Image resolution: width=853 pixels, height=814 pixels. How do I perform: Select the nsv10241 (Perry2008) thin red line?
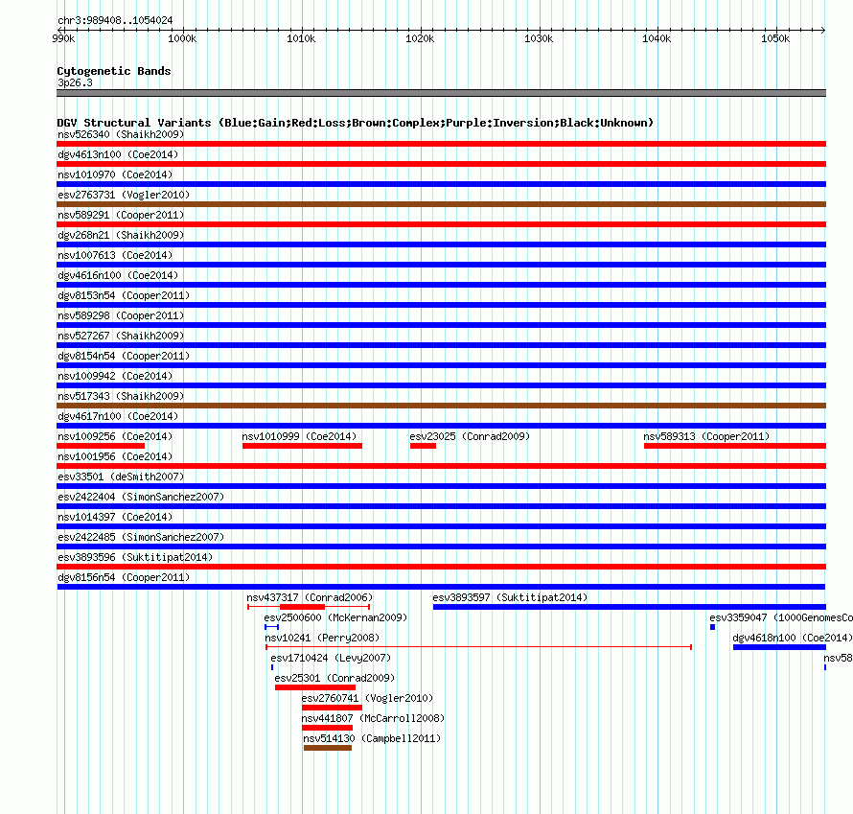478,647
